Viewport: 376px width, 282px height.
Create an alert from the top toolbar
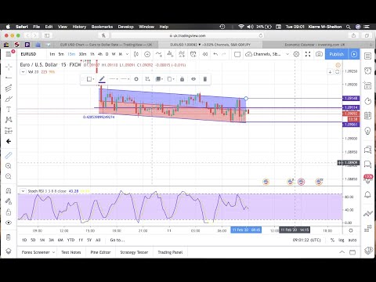(x=193, y=54)
